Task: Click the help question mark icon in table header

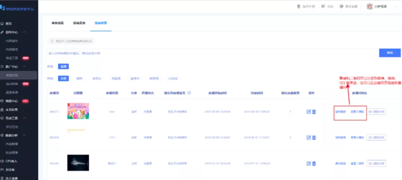Action: coord(189,93)
